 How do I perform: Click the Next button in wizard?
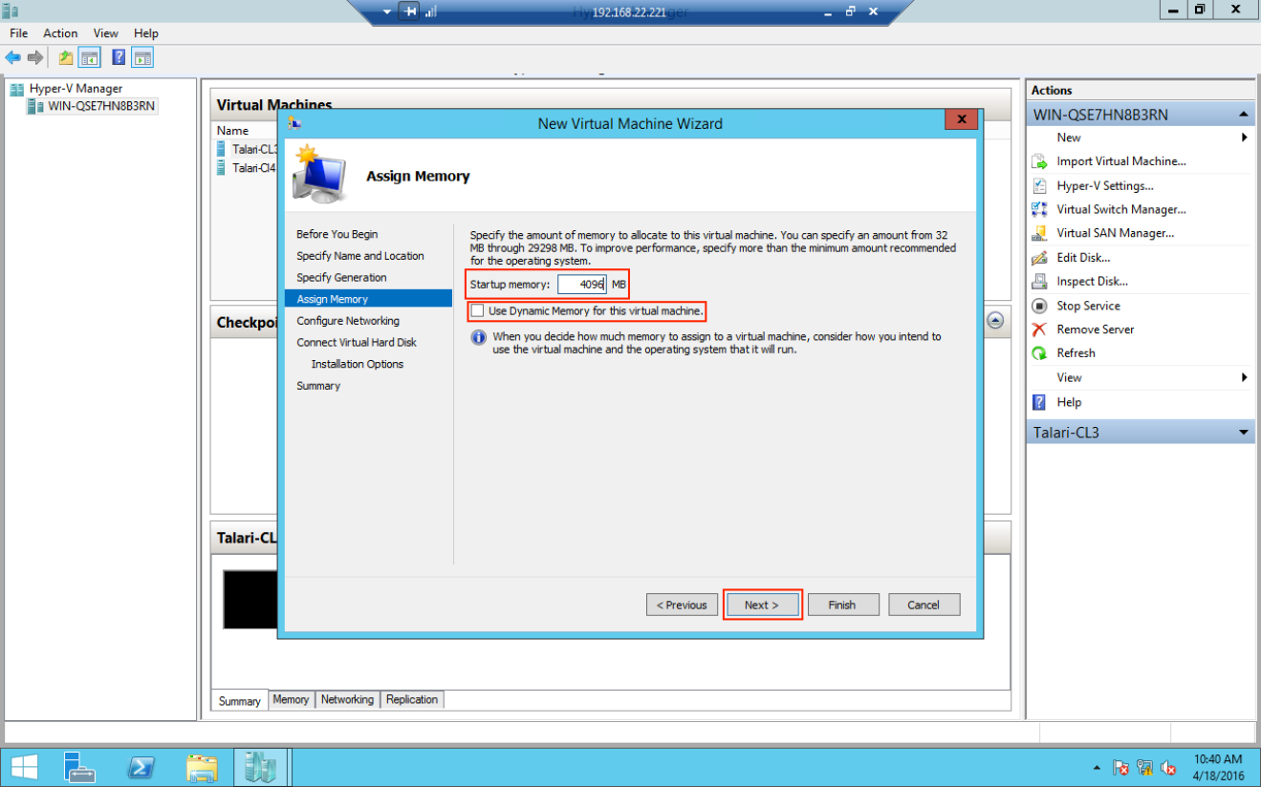coord(761,605)
